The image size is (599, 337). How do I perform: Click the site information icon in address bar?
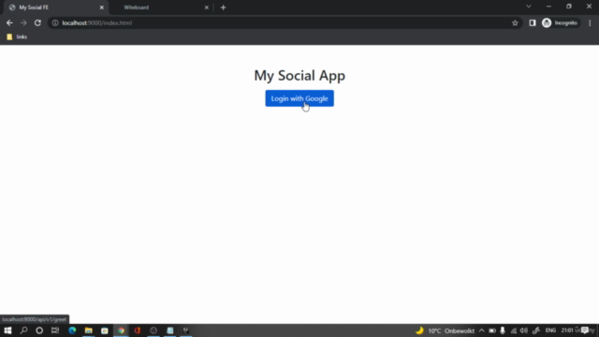[x=55, y=22]
